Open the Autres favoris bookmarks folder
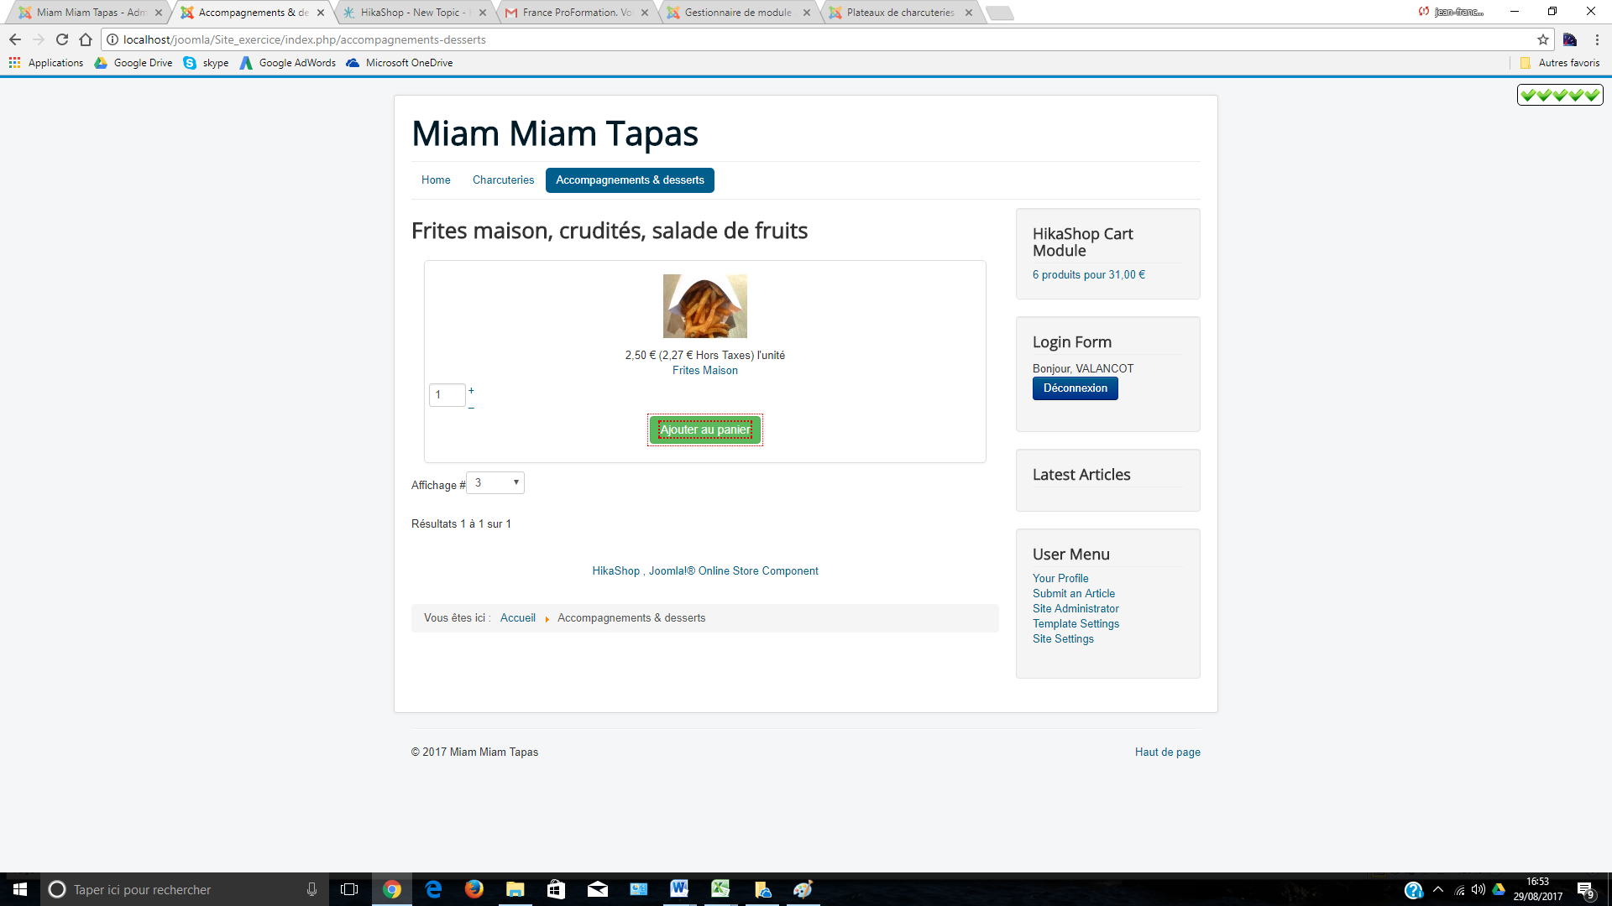Image resolution: width=1612 pixels, height=906 pixels. click(1560, 63)
